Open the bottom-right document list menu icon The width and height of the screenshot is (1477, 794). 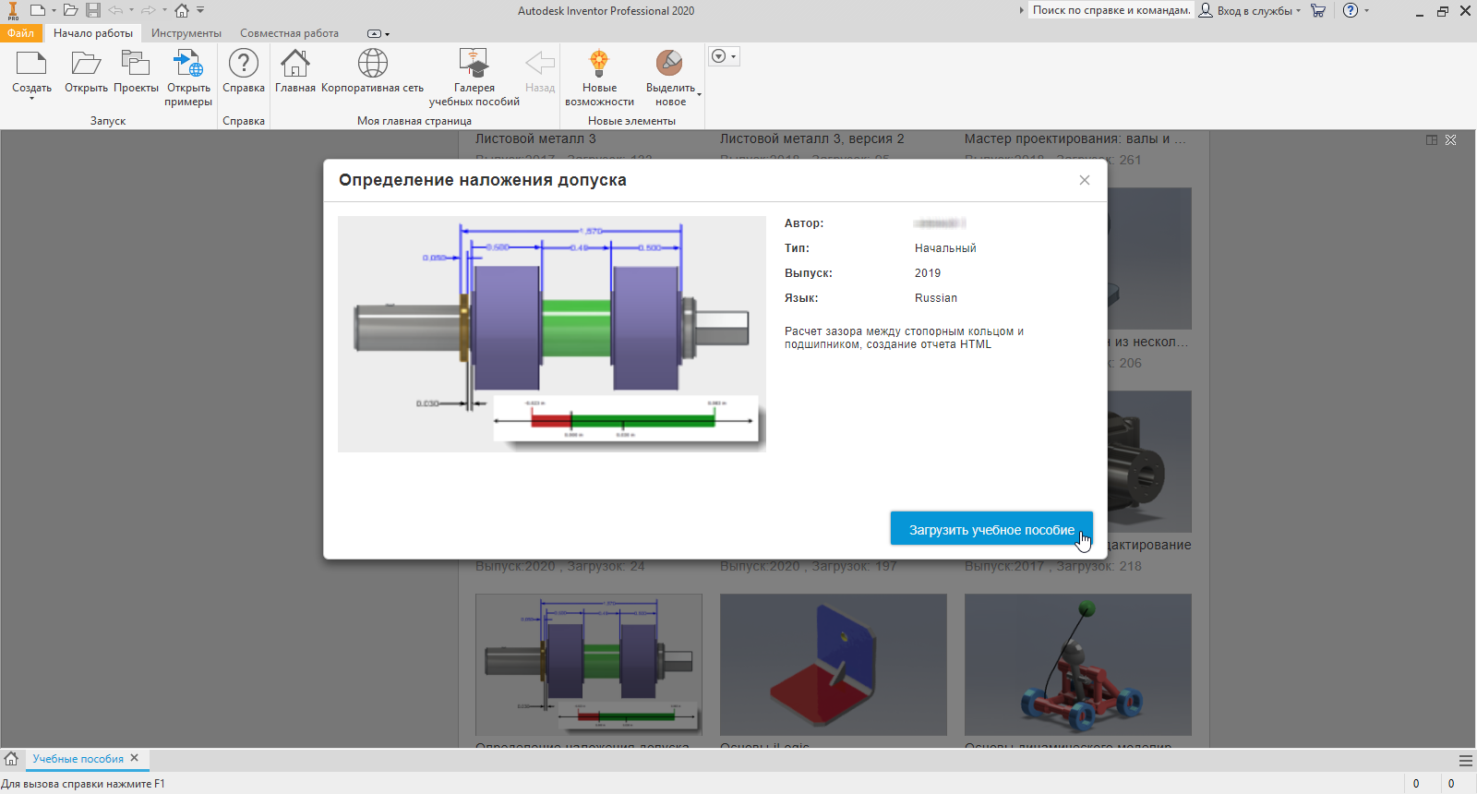[x=1466, y=761]
